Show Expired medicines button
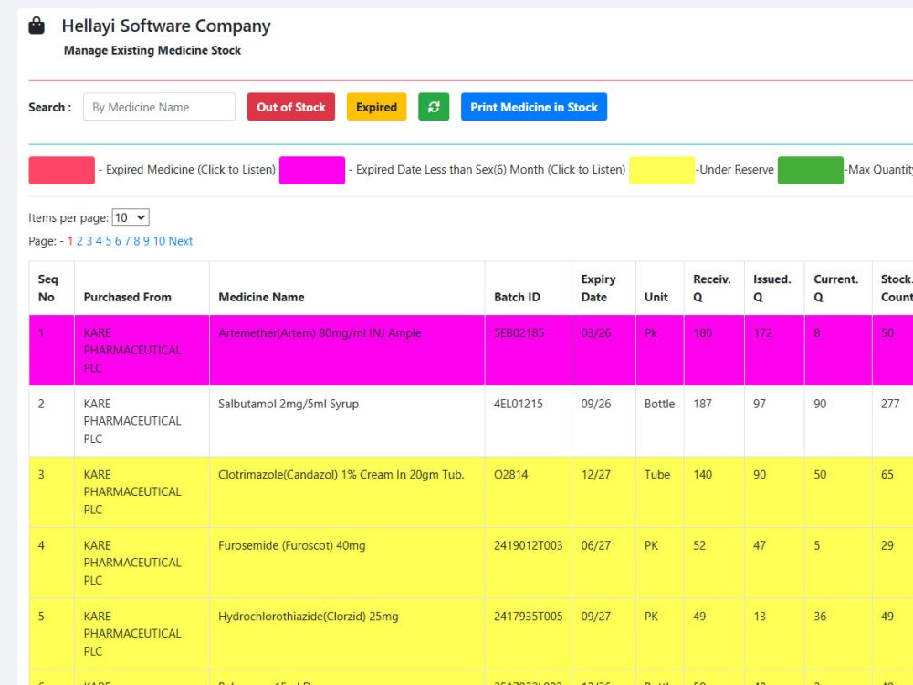 pyautogui.click(x=377, y=107)
